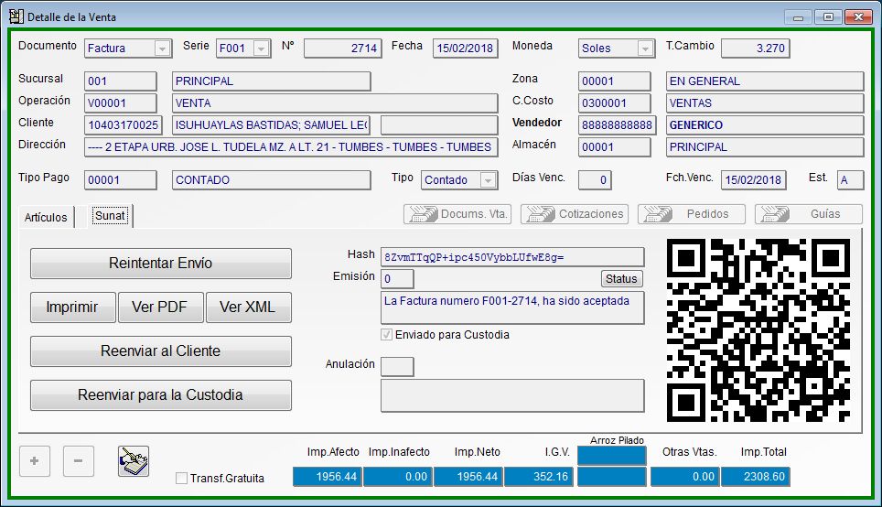Click the Sucursal code 001 field
Viewport: 882px width, 507px height.
[x=121, y=81]
